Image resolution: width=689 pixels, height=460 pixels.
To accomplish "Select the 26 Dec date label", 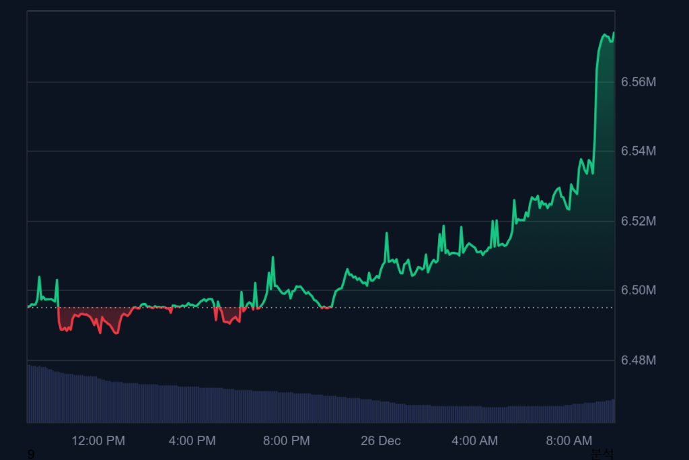I will (381, 441).
